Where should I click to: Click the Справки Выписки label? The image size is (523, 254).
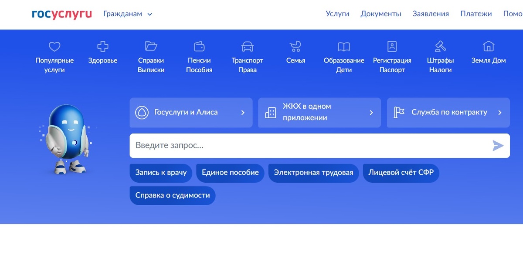[151, 65]
